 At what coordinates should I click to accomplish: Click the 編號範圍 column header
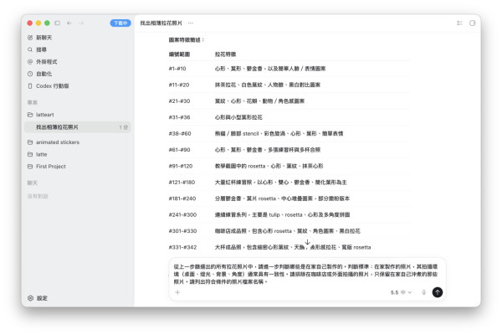[179, 54]
